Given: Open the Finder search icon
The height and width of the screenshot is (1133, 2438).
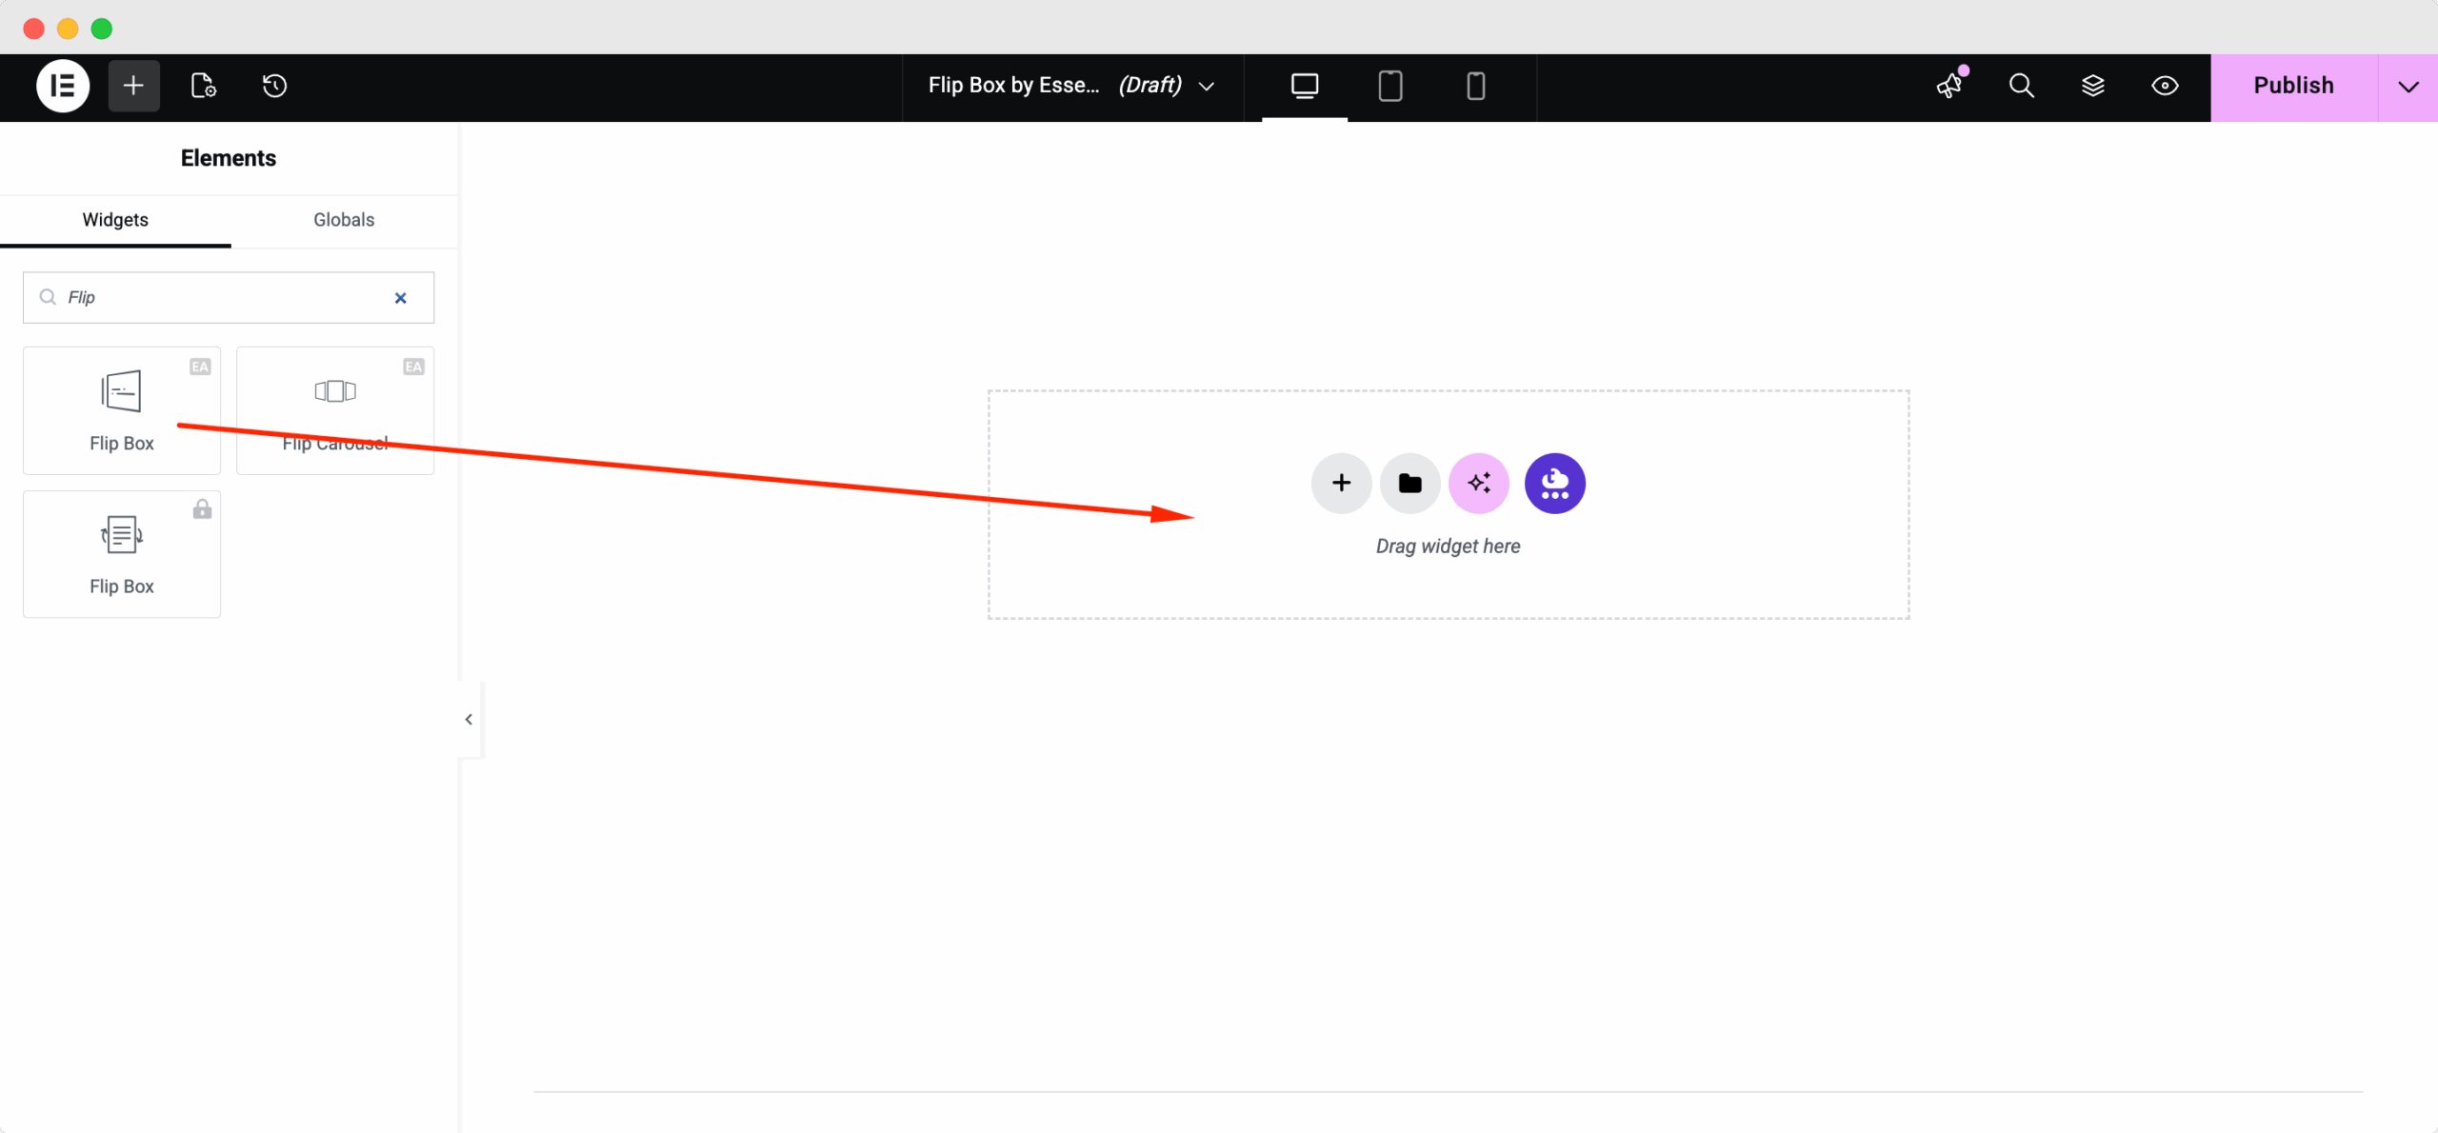Looking at the screenshot, I should click(2021, 86).
